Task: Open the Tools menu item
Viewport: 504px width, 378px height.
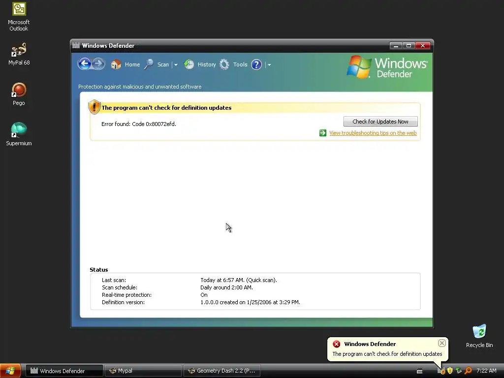Action: click(240, 64)
